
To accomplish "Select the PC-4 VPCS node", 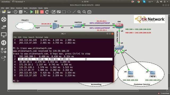I will pos(153,74).
